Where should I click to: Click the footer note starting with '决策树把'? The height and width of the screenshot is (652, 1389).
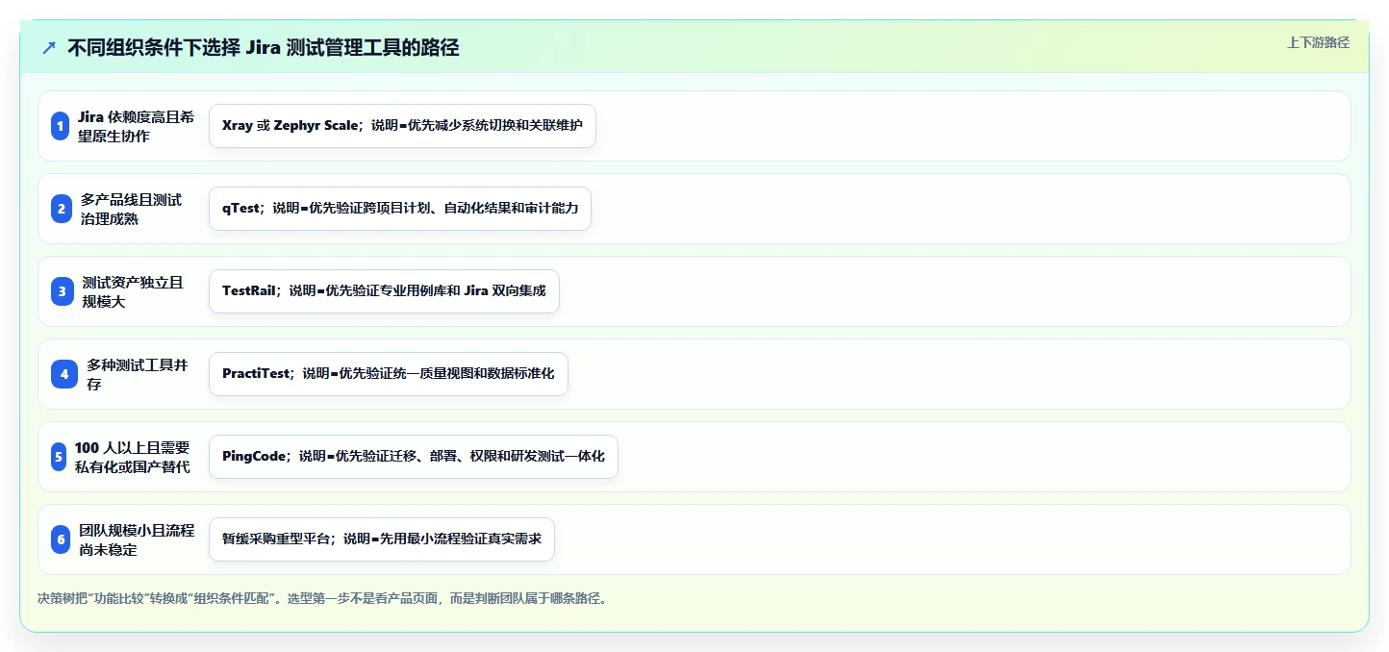(322, 598)
